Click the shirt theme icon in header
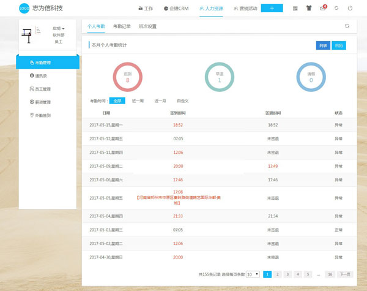 point(310,9)
